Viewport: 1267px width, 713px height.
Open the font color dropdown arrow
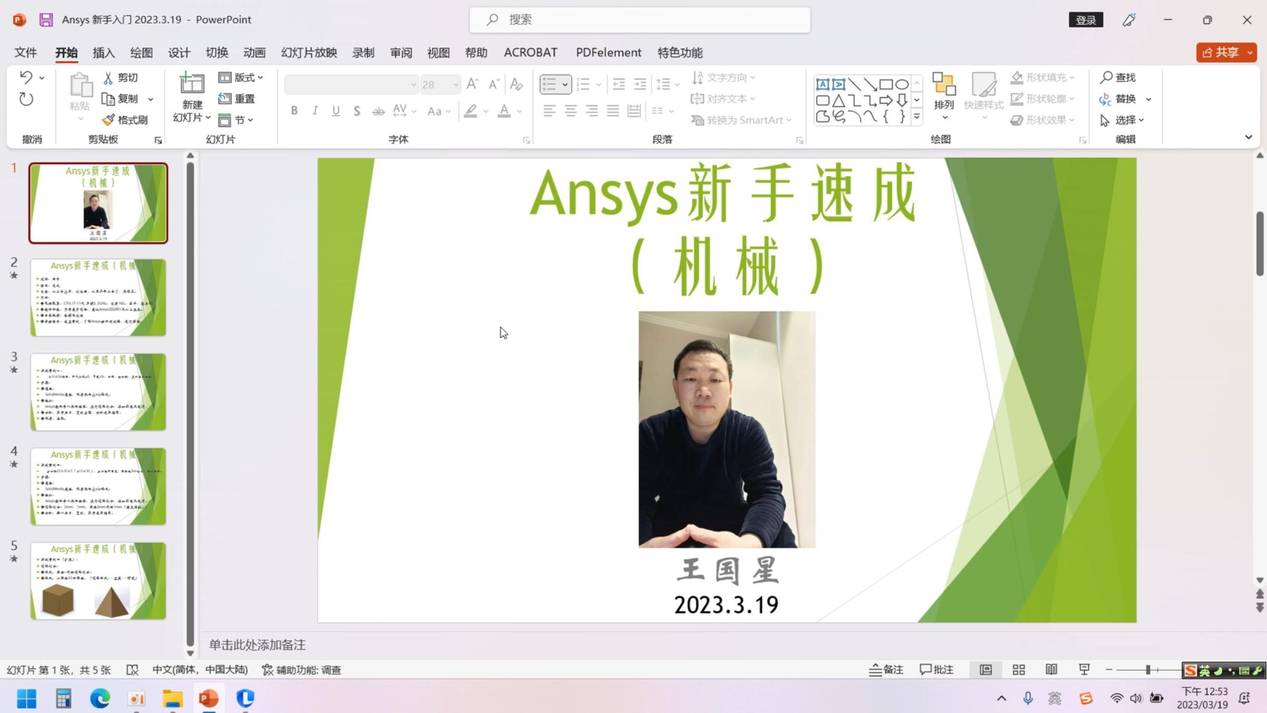point(519,111)
